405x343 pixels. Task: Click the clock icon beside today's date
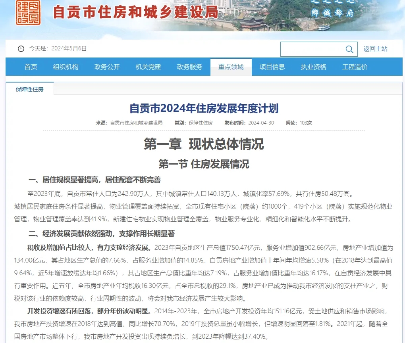point(21,49)
